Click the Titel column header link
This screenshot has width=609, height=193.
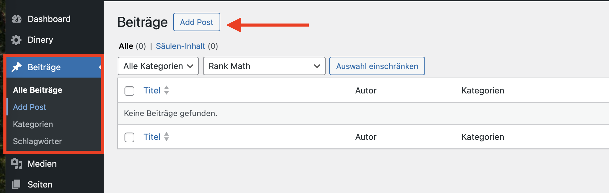152,90
